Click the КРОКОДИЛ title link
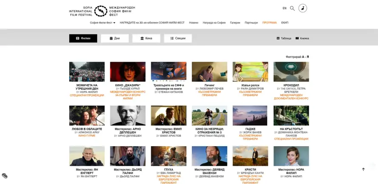The height and width of the screenshot is (184, 378). point(291,85)
